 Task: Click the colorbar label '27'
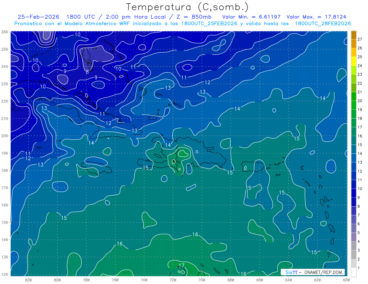360,39
